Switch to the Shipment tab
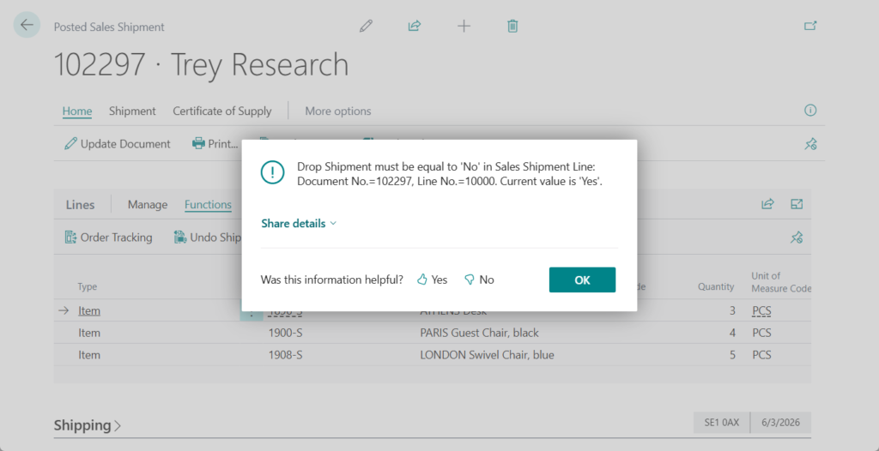879x451 pixels. click(x=132, y=111)
